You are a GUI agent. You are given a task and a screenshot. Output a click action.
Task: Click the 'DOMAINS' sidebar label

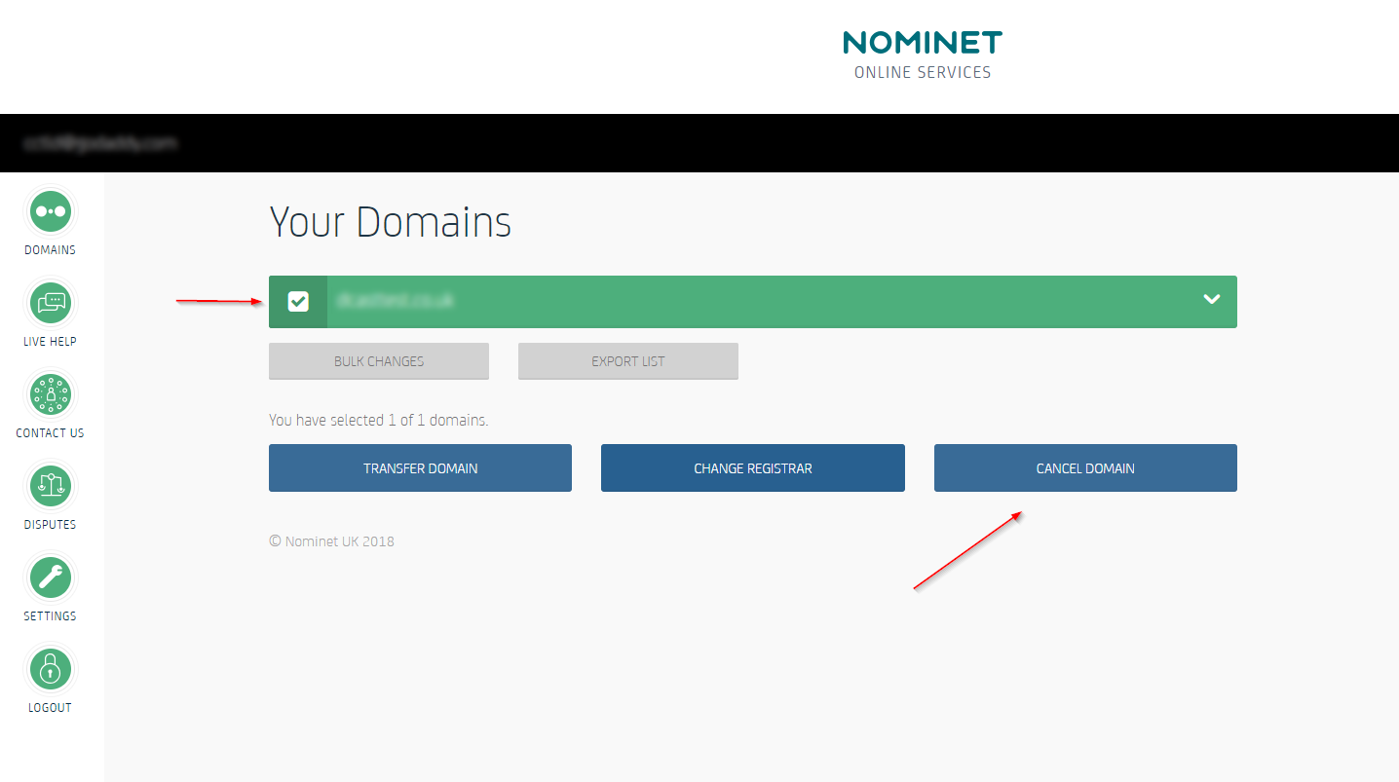coord(50,250)
